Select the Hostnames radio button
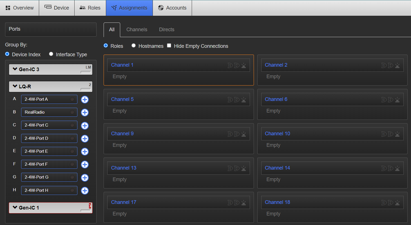The height and width of the screenshot is (225, 411). click(134, 46)
